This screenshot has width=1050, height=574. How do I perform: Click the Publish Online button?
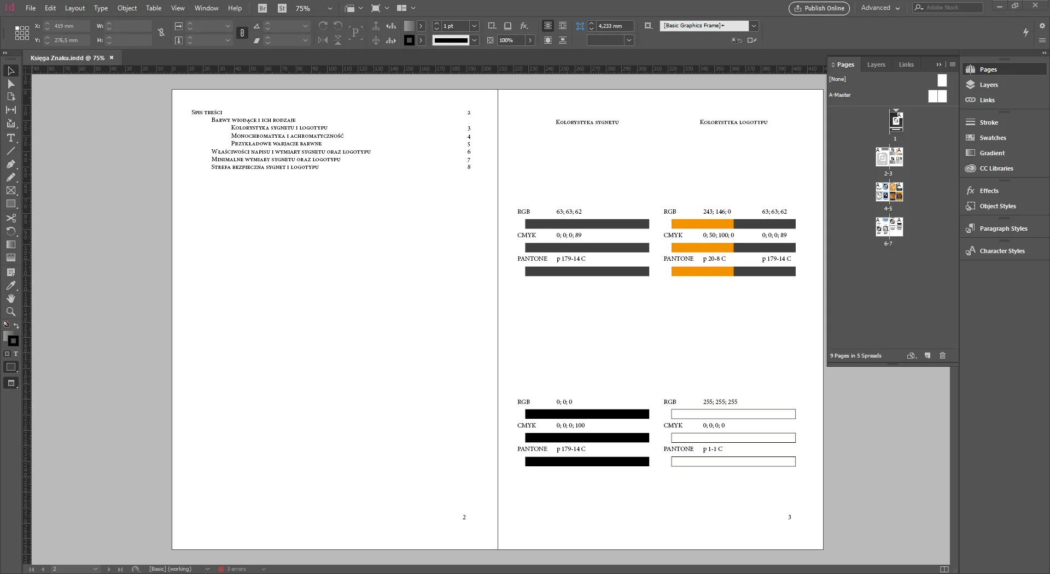819,8
